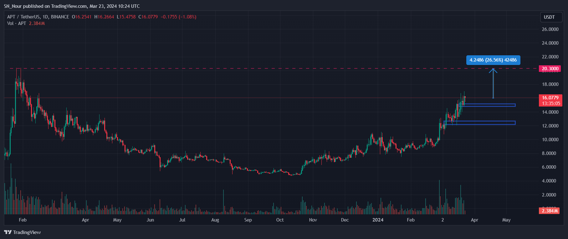The width and height of the screenshot is (568, 239).
Task: Click the Oct label on time axis
Action: [280, 220]
